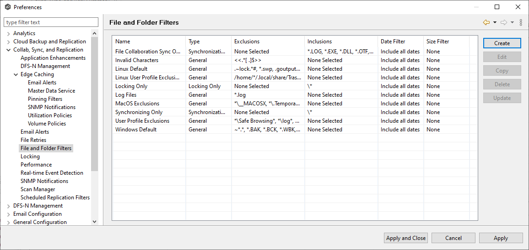Click Apply and Close button

406,238
